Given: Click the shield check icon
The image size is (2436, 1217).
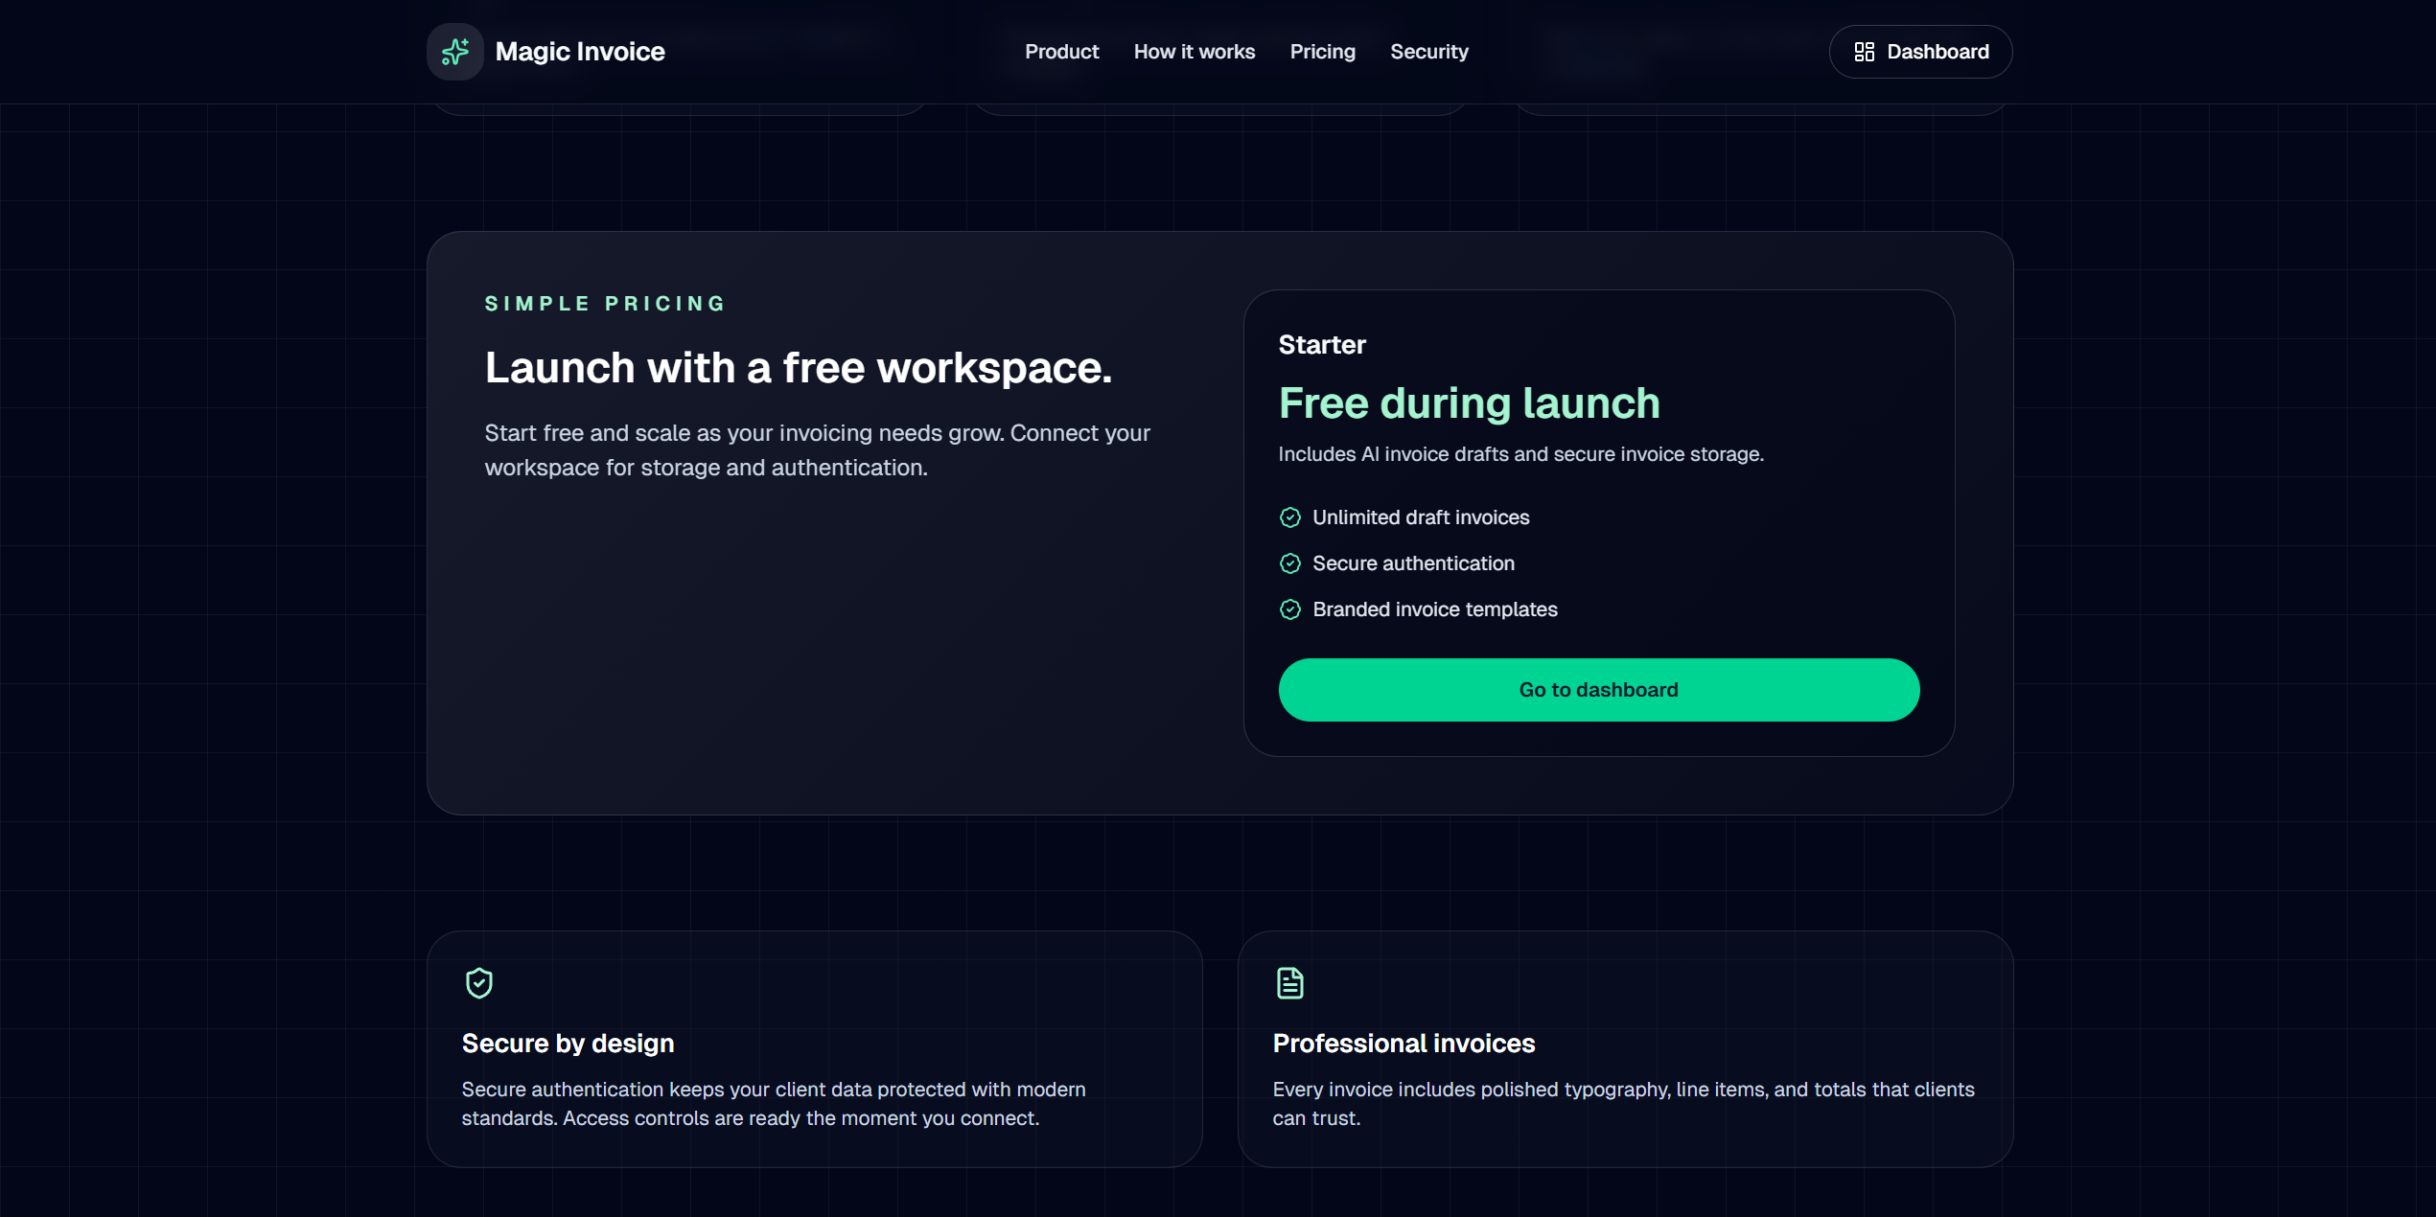Looking at the screenshot, I should [x=479, y=983].
